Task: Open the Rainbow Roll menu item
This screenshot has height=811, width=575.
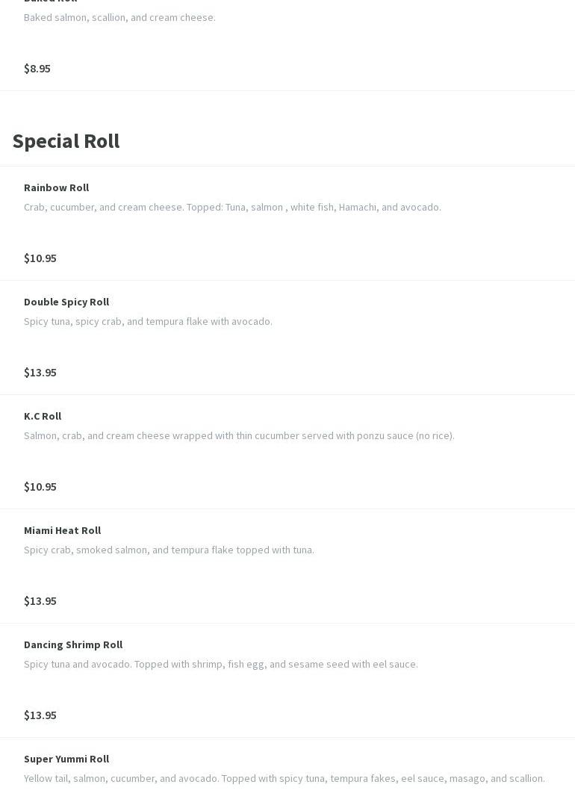Action: pyautogui.click(x=56, y=187)
